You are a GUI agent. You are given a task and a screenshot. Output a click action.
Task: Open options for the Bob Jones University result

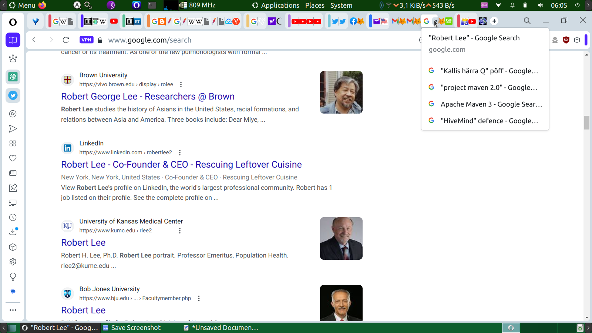pos(199,298)
